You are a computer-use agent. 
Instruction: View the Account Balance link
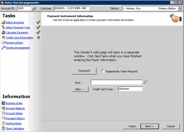point(15,108)
